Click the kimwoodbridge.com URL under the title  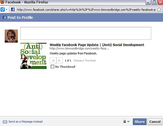click(x=79, y=49)
